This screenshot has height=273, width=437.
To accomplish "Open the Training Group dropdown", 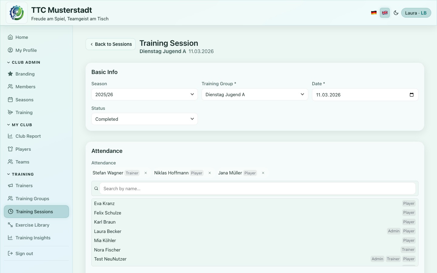I will point(255,95).
